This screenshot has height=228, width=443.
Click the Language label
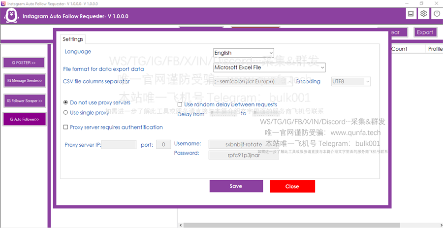pyautogui.click(x=78, y=51)
